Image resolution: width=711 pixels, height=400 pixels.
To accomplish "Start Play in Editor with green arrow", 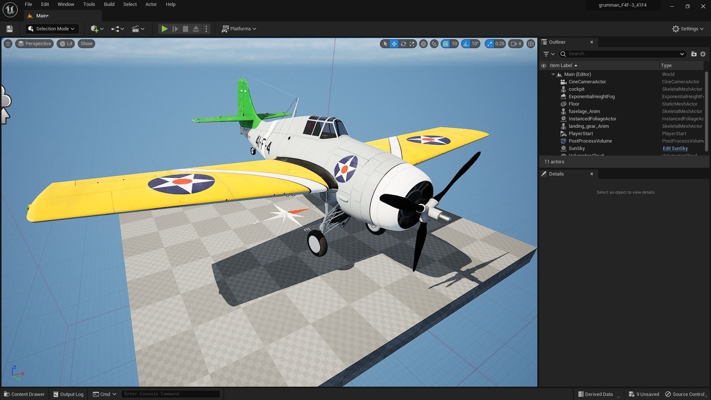I will (x=164, y=29).
